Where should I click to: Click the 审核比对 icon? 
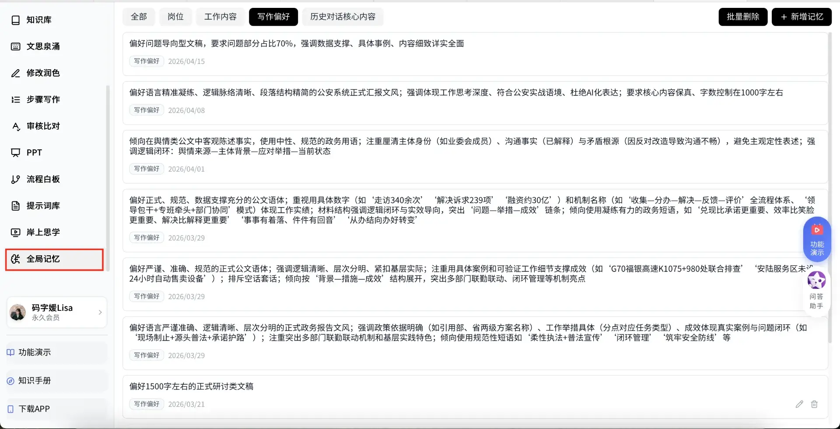[16, 127]
